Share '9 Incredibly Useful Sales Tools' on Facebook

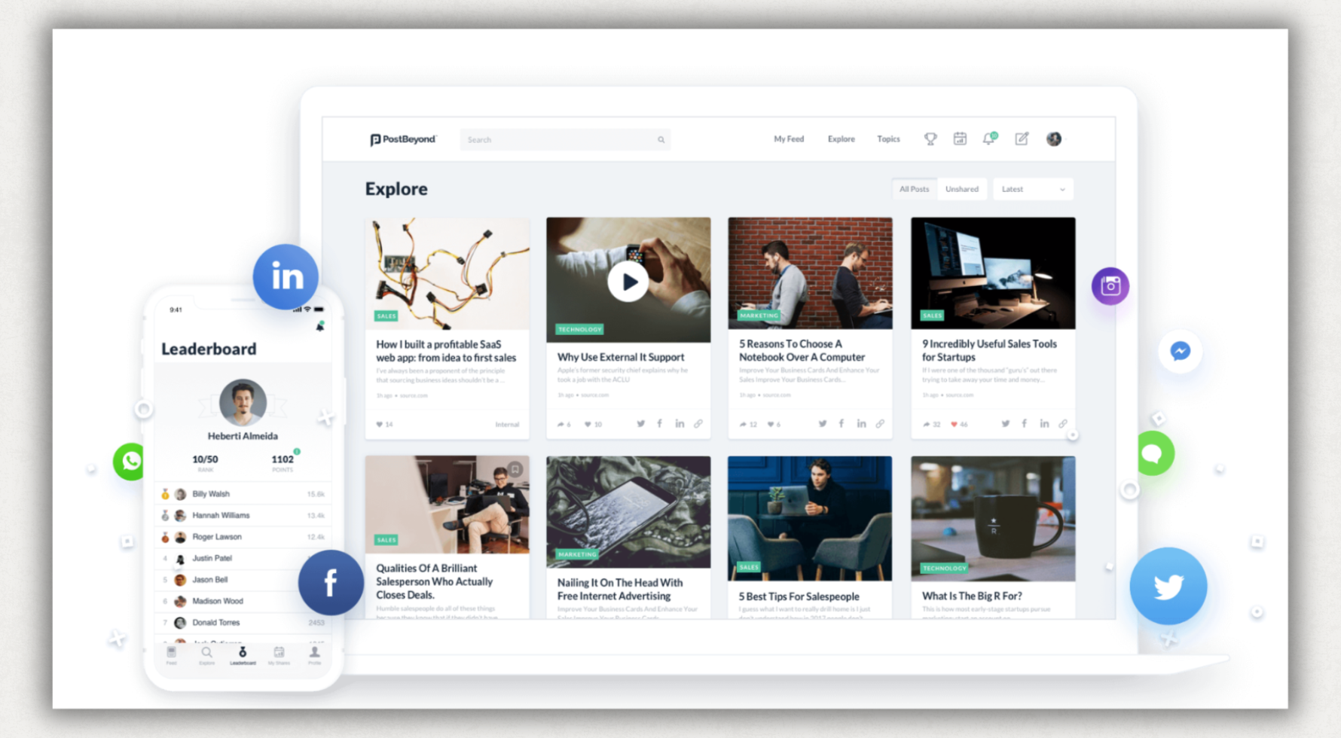1024,424
